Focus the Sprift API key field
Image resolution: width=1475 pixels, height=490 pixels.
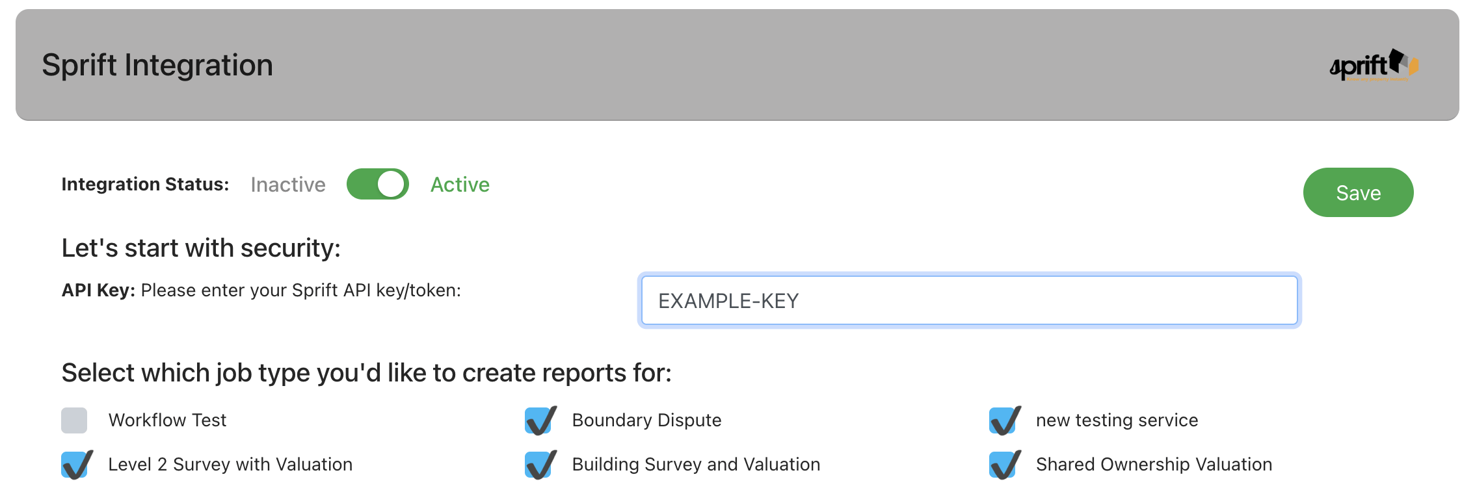969,300
